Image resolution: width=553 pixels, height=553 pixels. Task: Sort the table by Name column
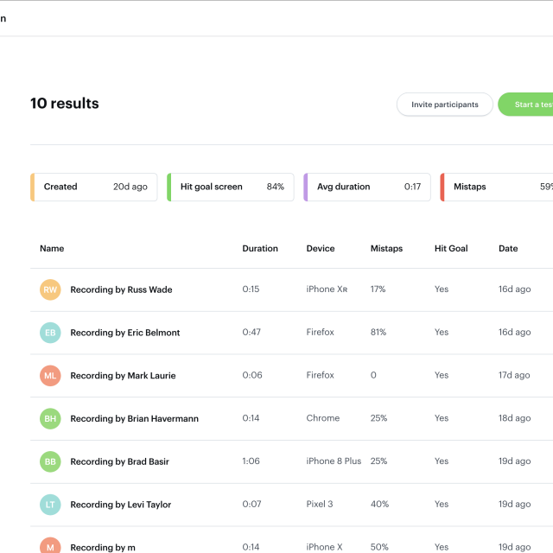coord(52,249)
